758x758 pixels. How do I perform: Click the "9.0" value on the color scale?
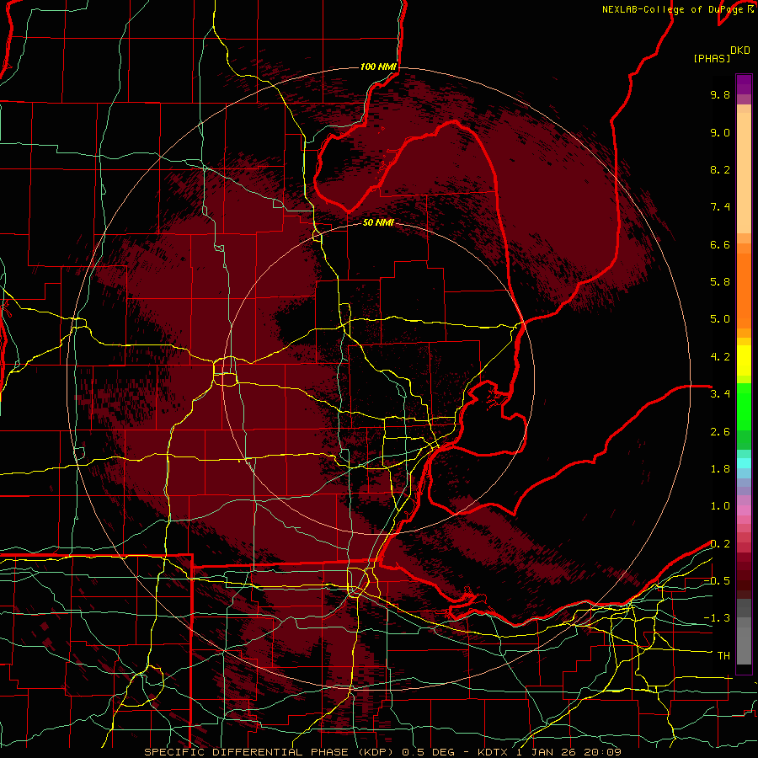coord(720,132)
